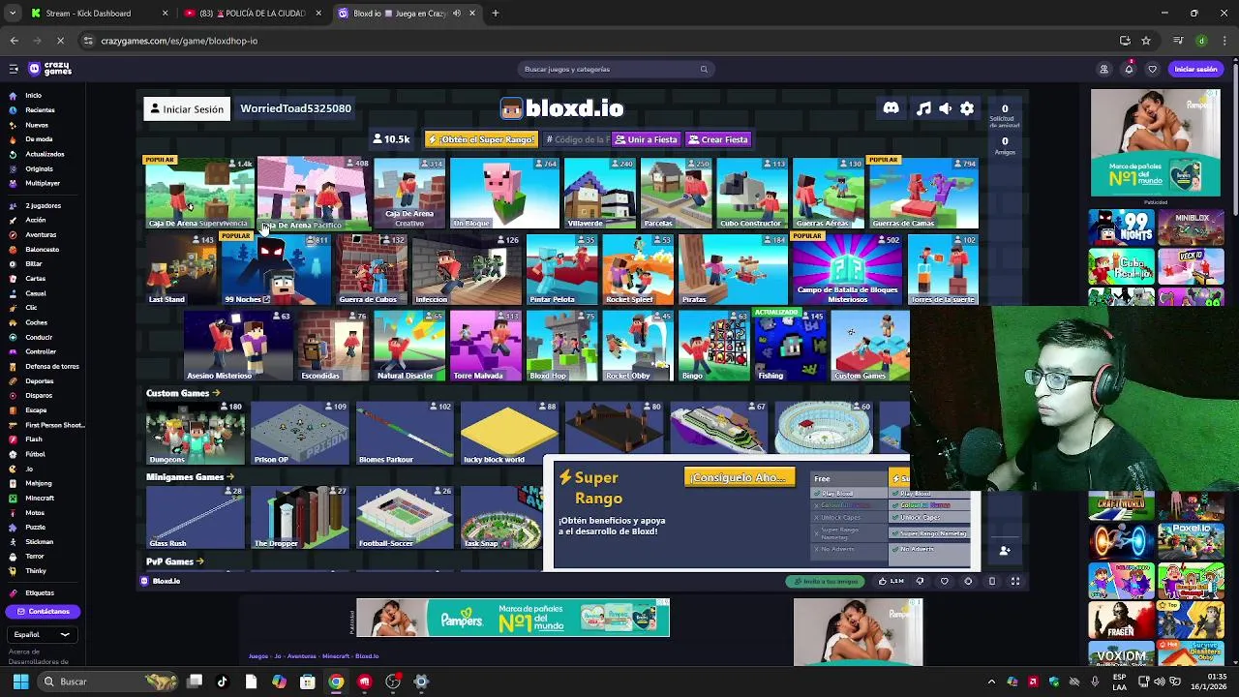Go back with Chrome's back arrow
Image resolution: width=1239 pixels, height=697 pixels.
pos(14,41)
